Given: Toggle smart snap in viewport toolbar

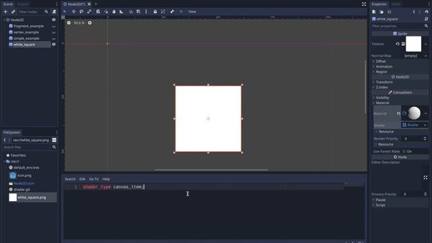Looking at the screenshot, I should point(130,11).
